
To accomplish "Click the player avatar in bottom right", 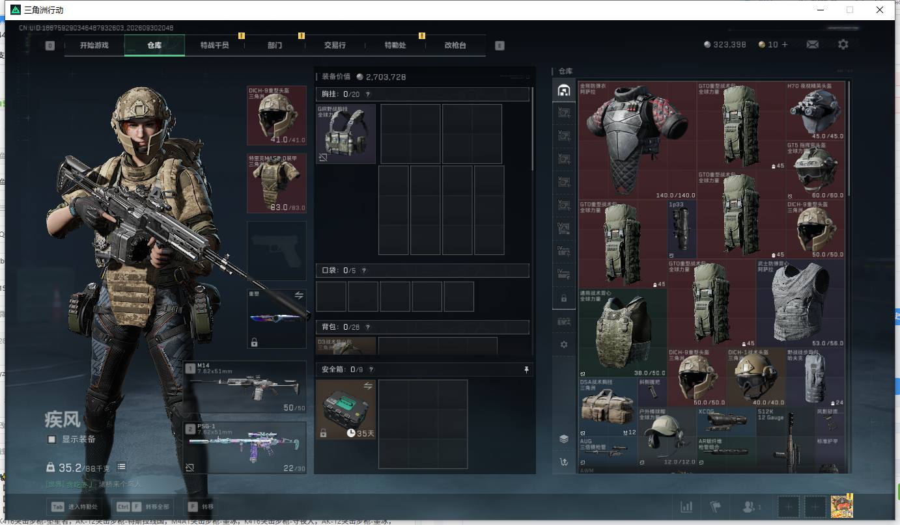I will coord(841,507).
